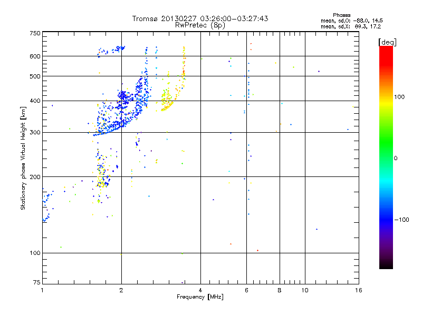Pick the red top of the colorbar
This screenshot has width=422, height=316.
coord(386,49)
